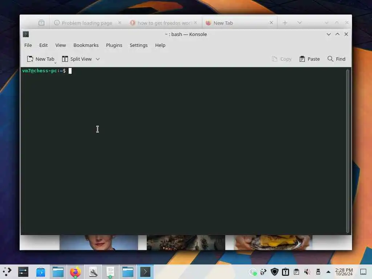This screenshot has height=279, width=372.
Task: Open the grilled sandwich thumbnail in Firefox
Action: pos(273,242)
